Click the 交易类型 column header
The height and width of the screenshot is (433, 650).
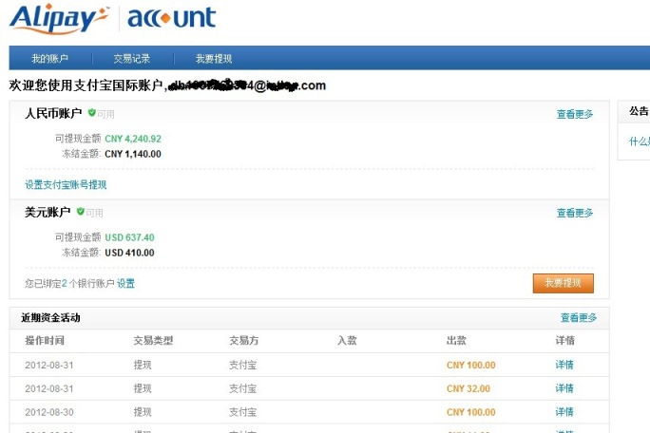tap(153, 341)
